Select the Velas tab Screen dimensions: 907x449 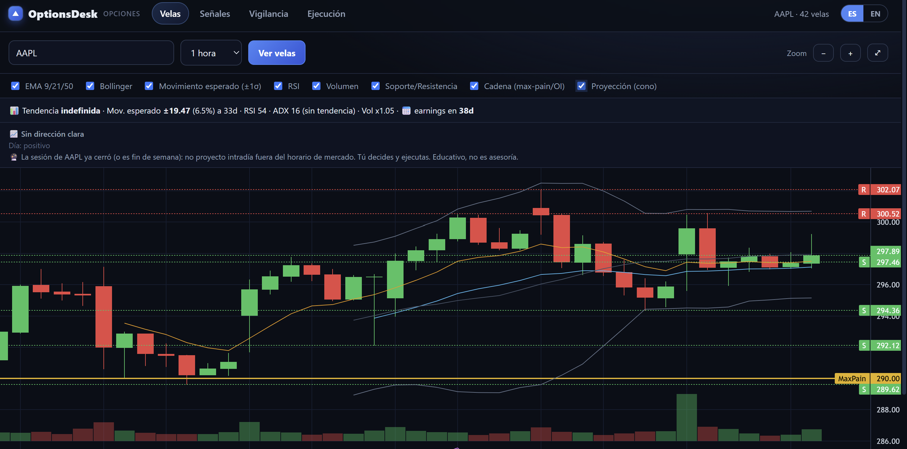[x=170, y=14]
